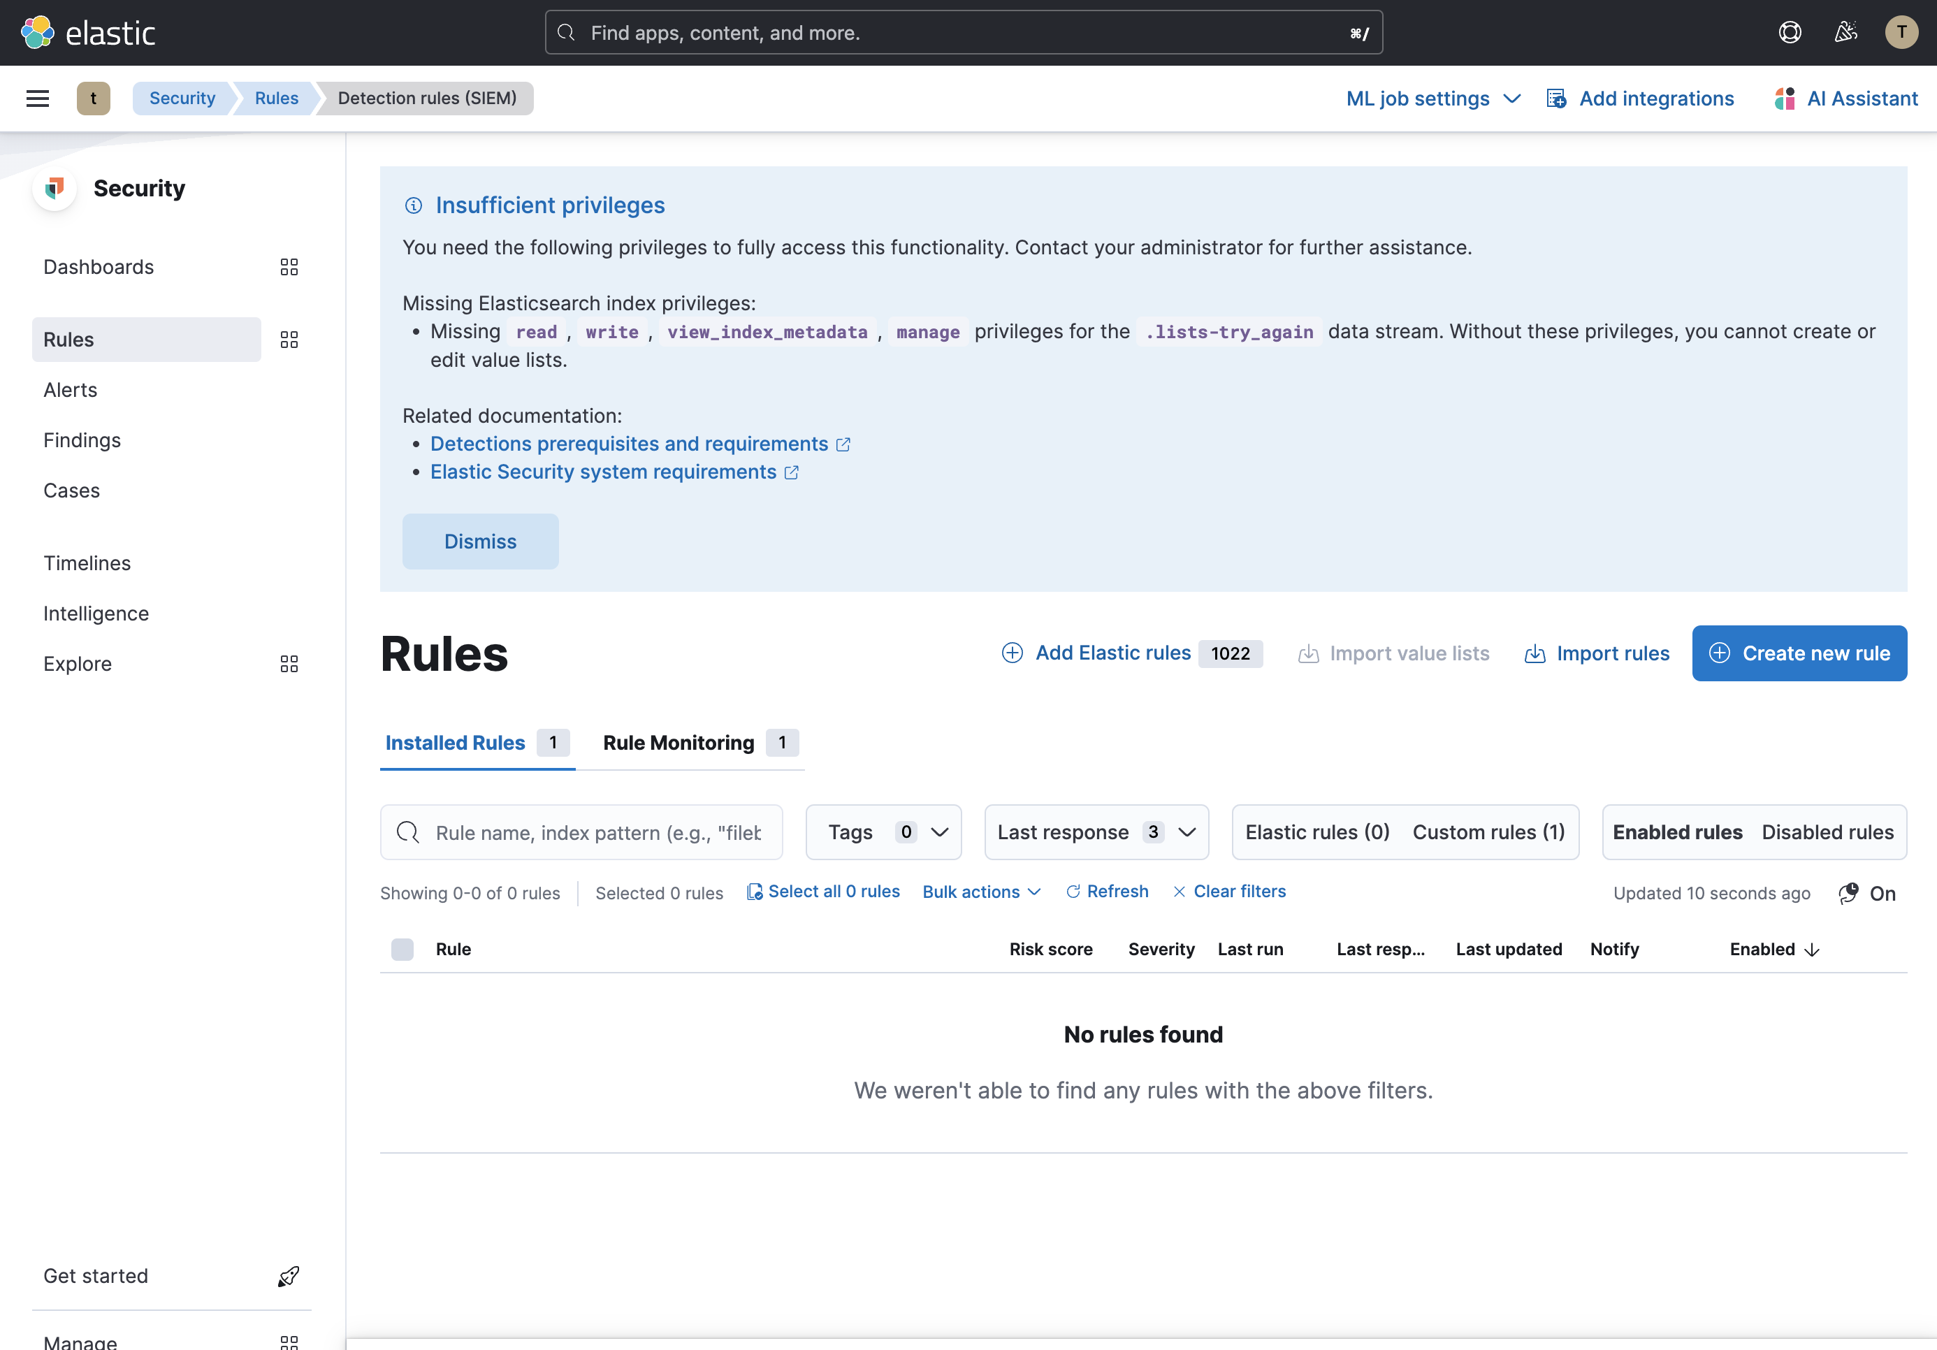Focus the global search field
Screen dimensions: 1937x1350
tap(964, 33)
